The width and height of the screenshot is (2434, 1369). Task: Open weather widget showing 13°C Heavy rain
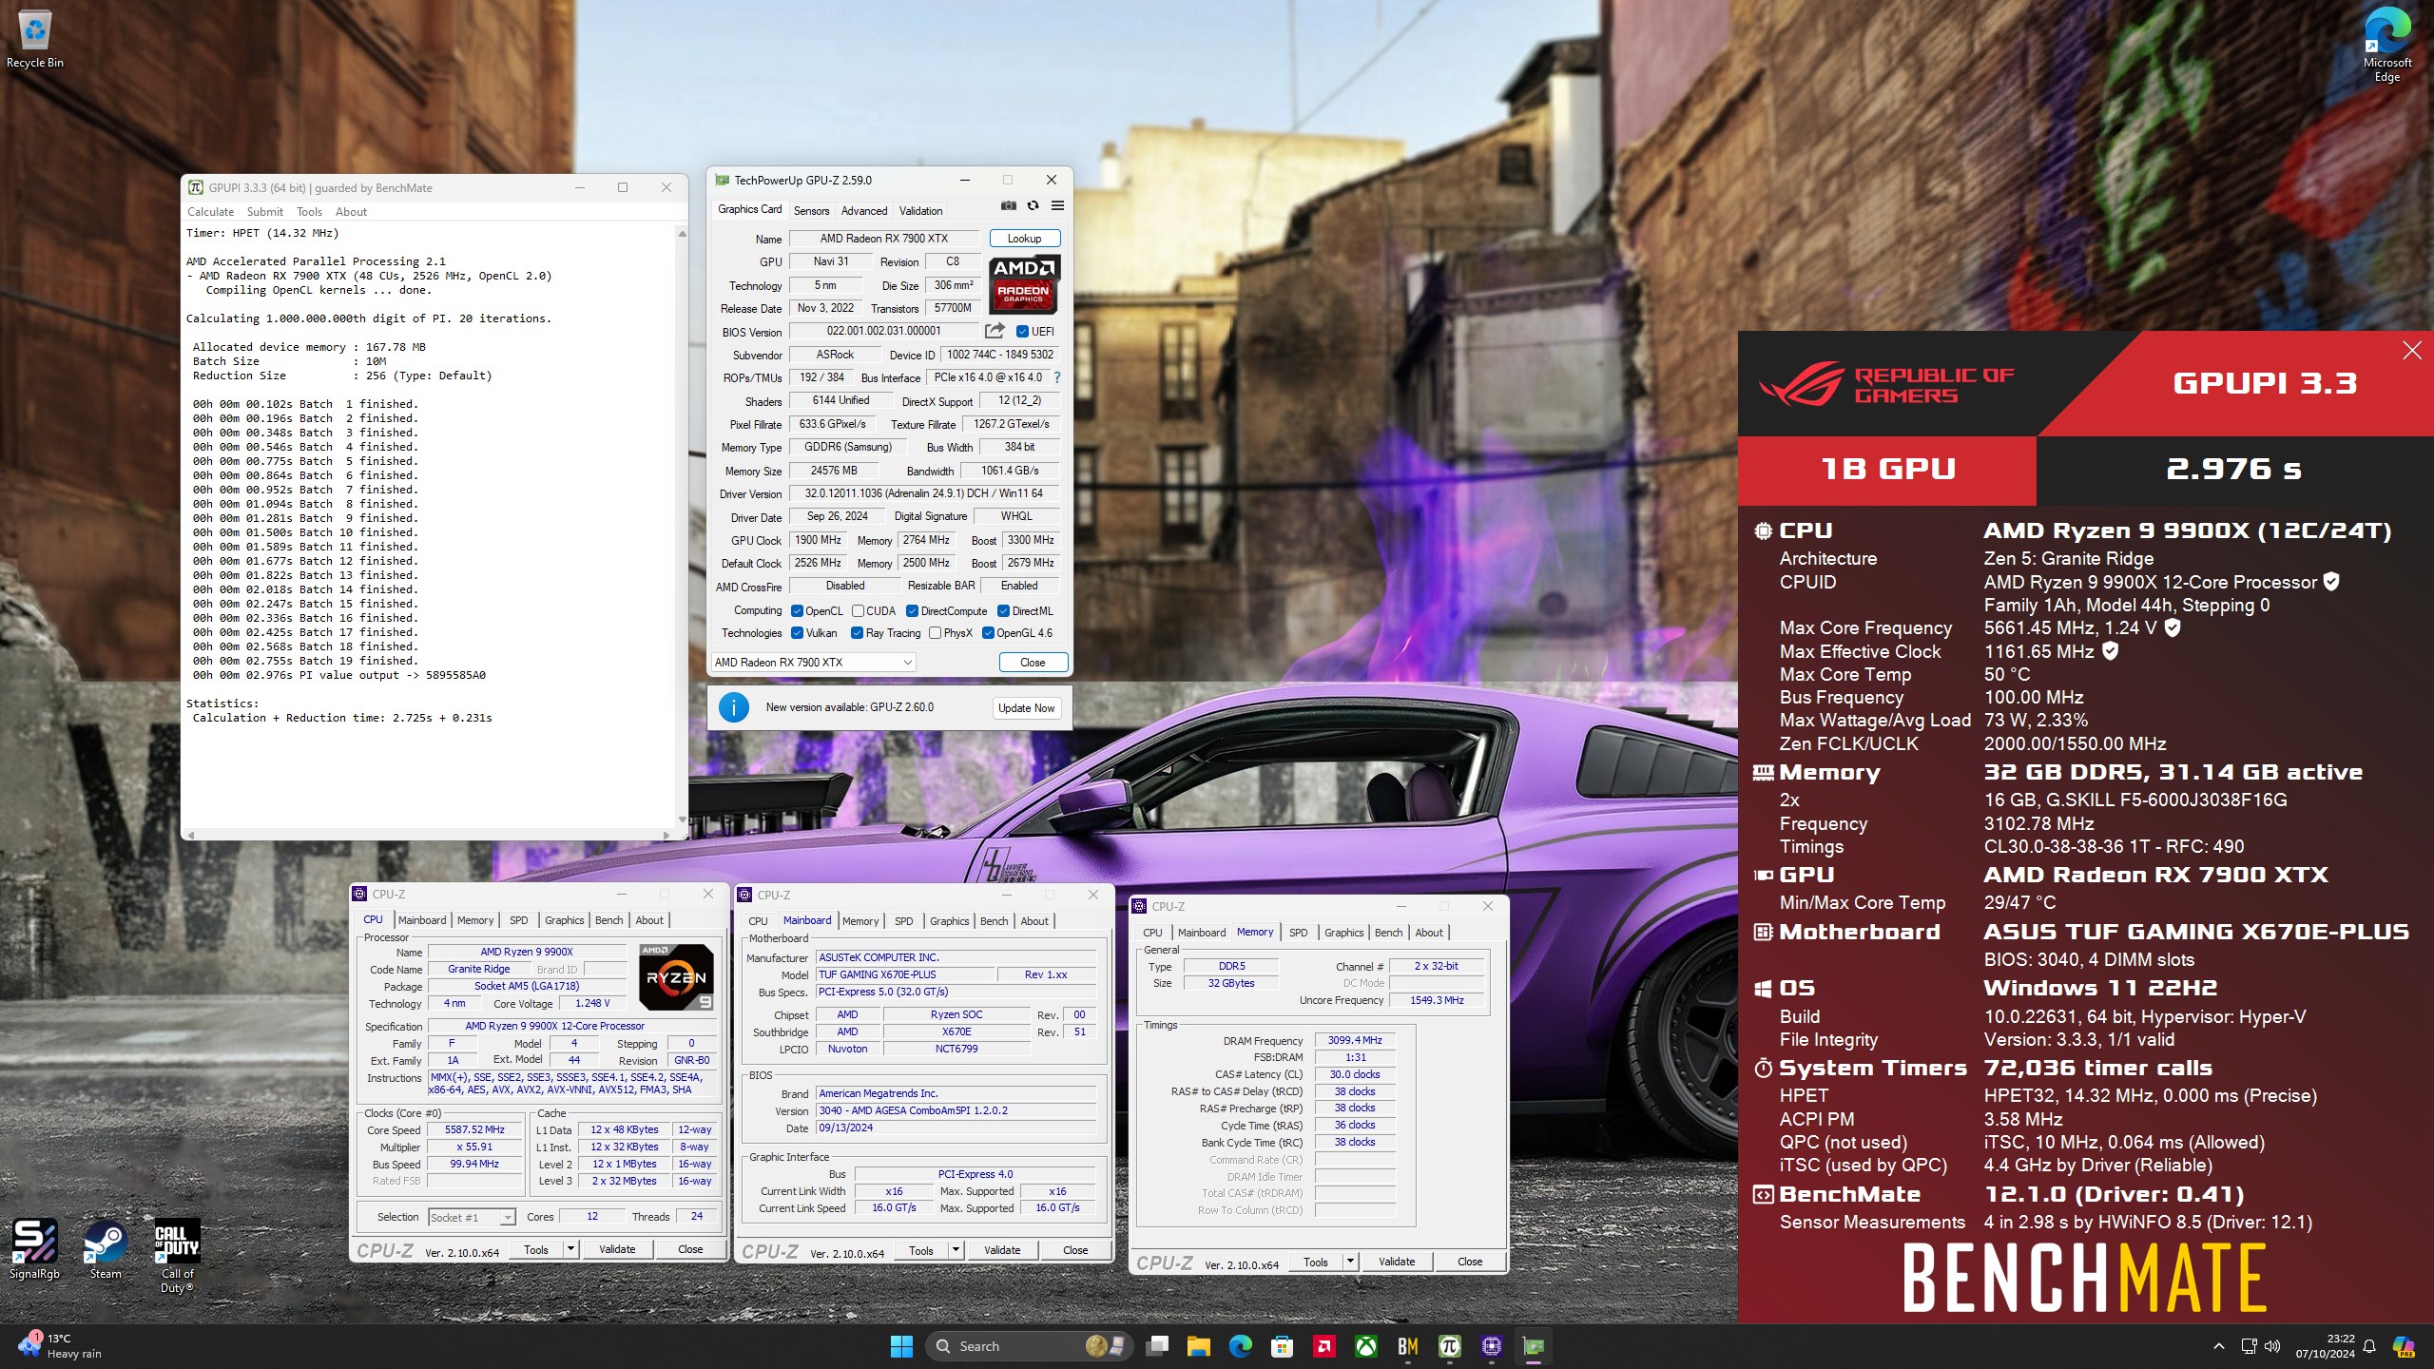59,1346
